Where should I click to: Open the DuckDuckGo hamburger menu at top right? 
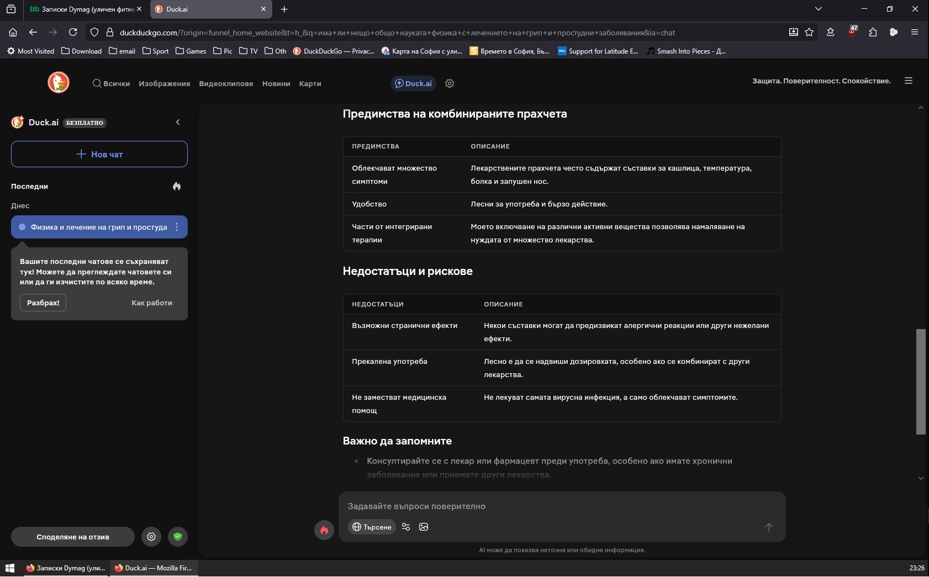909,81
